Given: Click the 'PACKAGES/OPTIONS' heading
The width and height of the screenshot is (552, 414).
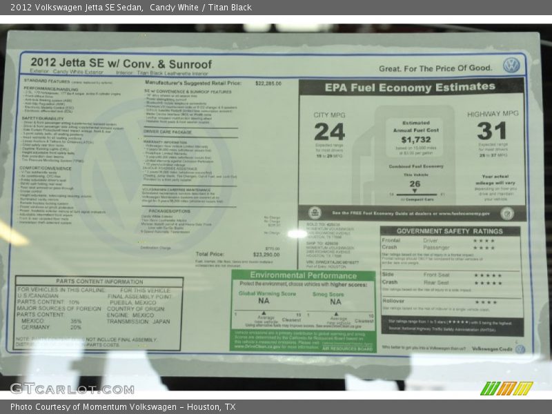Looking at the screenshot, I should 169,211.
